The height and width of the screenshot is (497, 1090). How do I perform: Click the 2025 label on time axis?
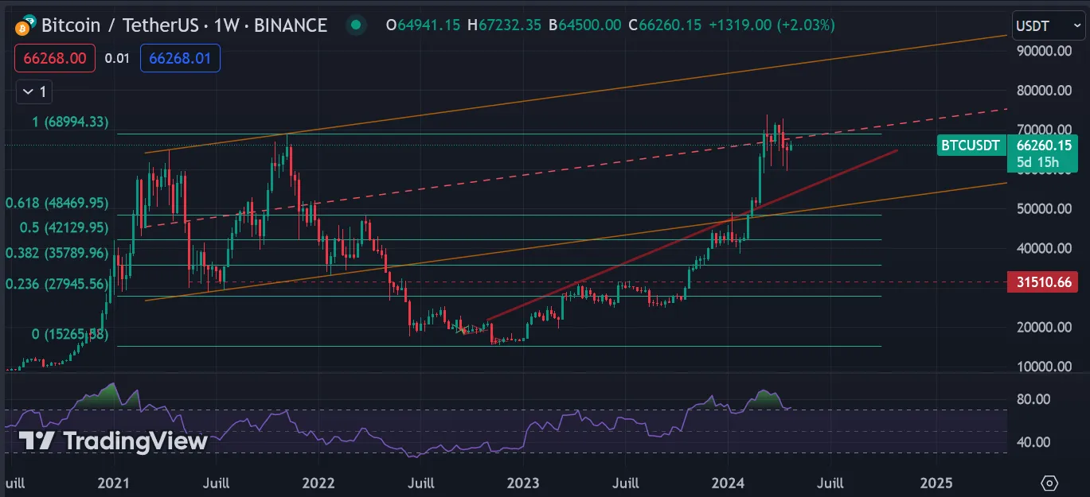(935, 483)
